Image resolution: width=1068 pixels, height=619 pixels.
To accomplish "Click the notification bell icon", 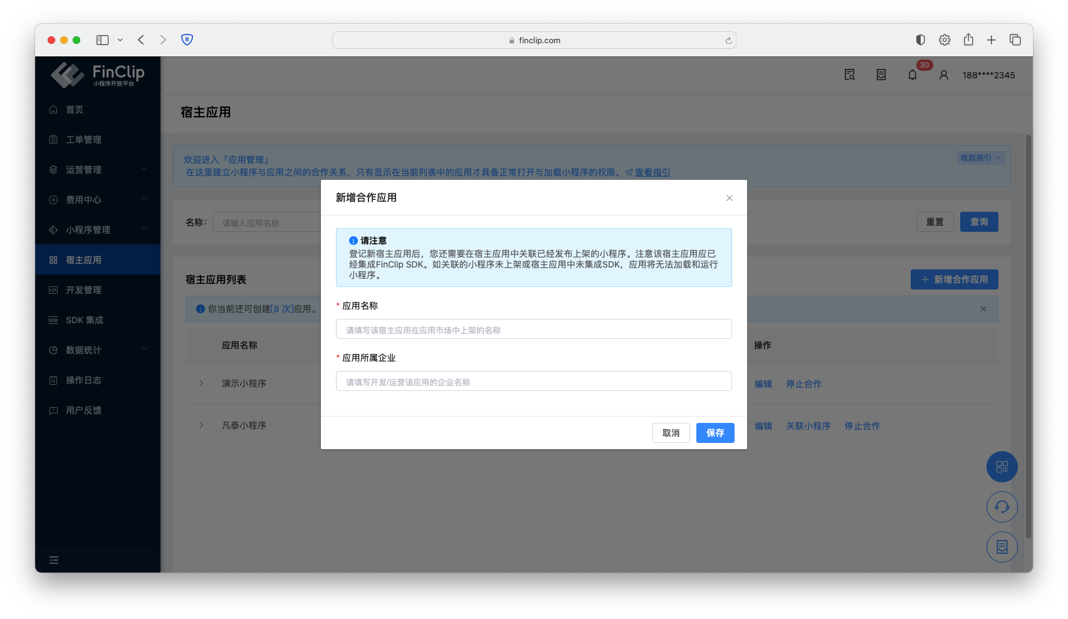I will (x=912, y=75).
